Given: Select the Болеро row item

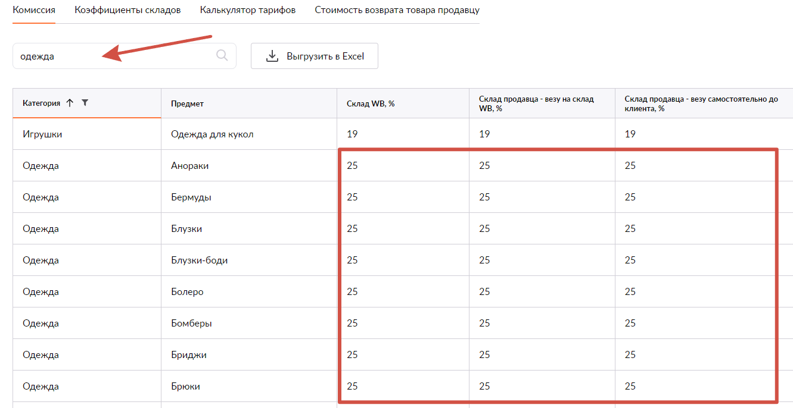Looking at the screenshot, I should [x=187, y=291].
